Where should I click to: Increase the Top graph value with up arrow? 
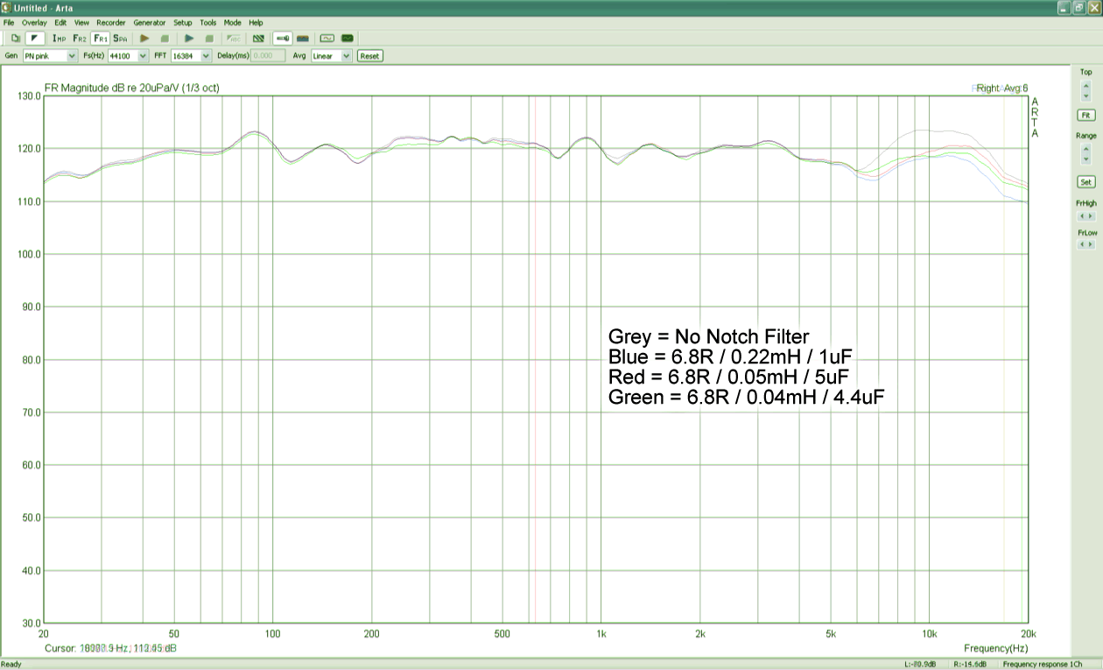[1085, 86]
